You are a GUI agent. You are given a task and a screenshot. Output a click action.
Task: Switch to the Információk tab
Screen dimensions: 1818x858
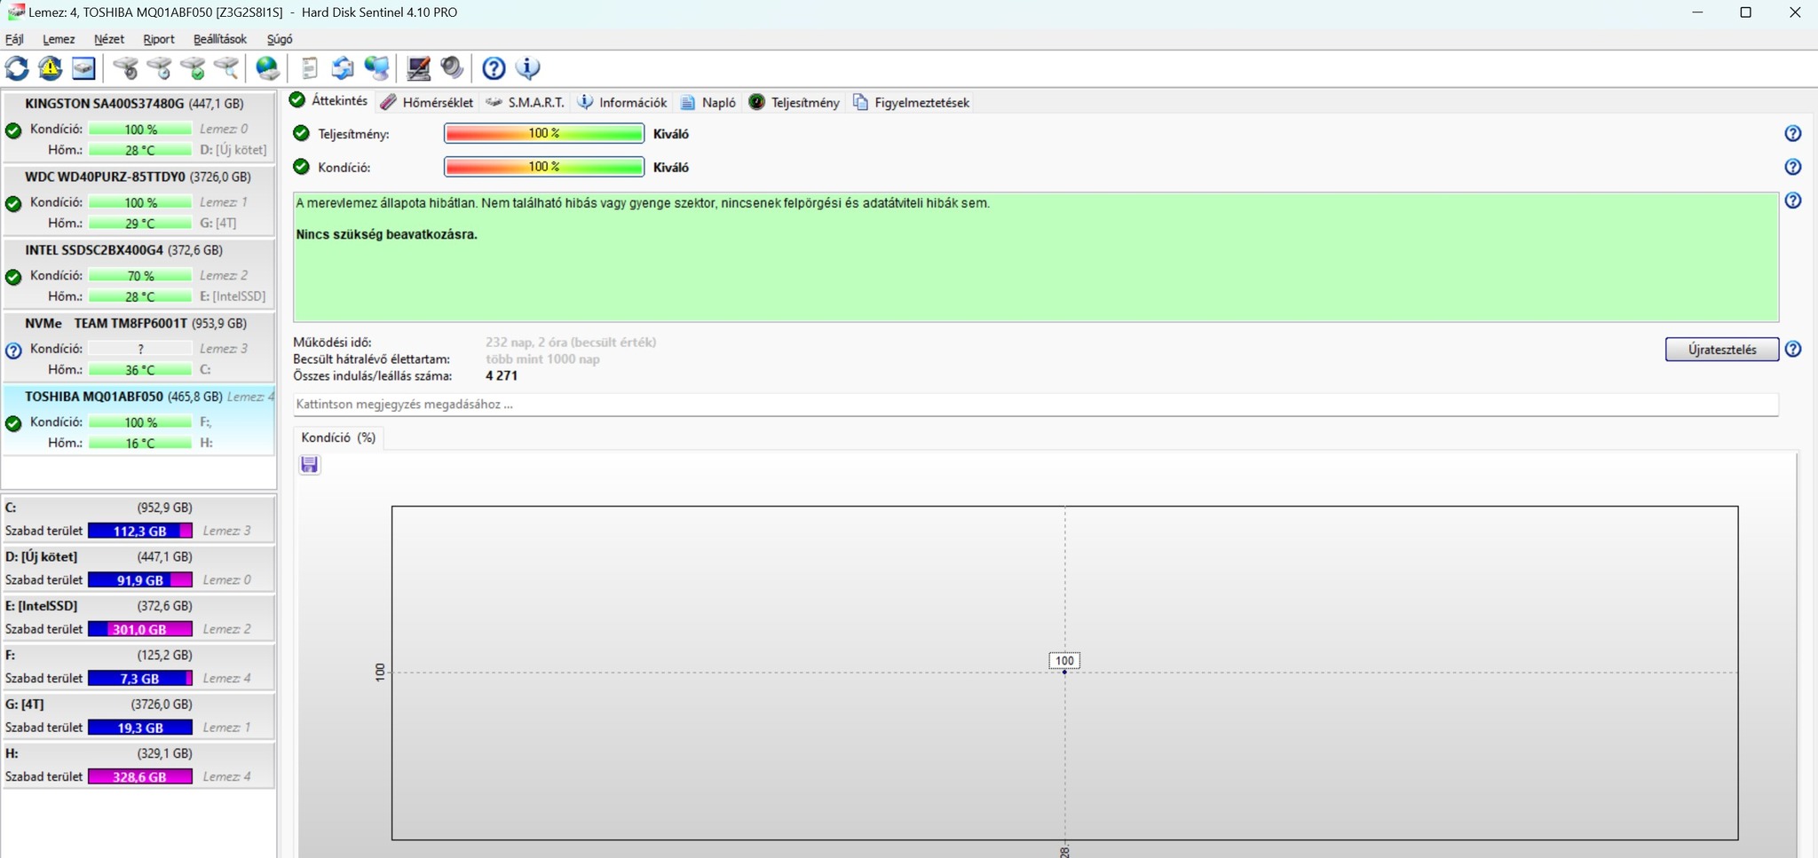pos(622,102)
